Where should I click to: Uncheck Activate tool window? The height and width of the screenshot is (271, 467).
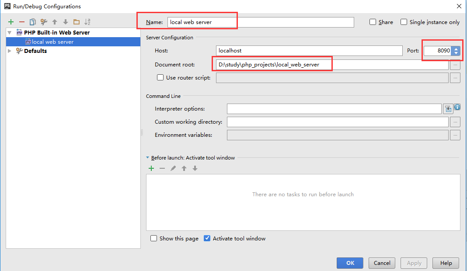(207, 239)
